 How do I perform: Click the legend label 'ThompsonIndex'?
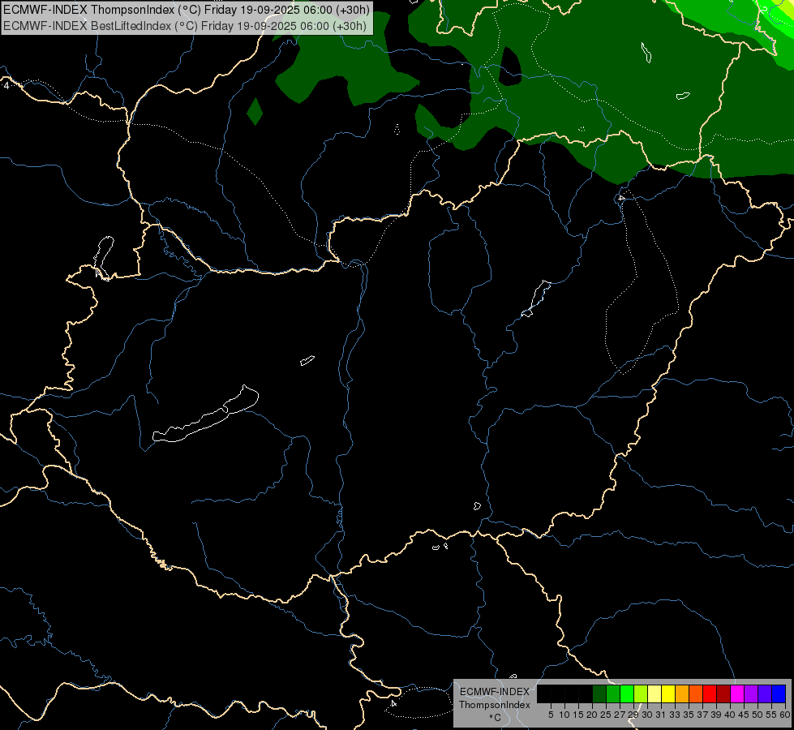[495, 705]
